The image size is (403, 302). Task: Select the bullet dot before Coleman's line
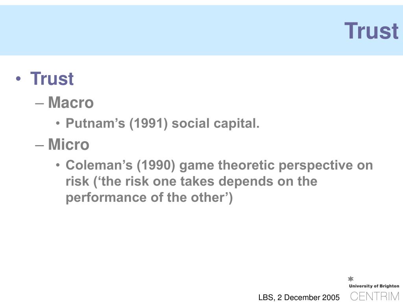(58, 165)
